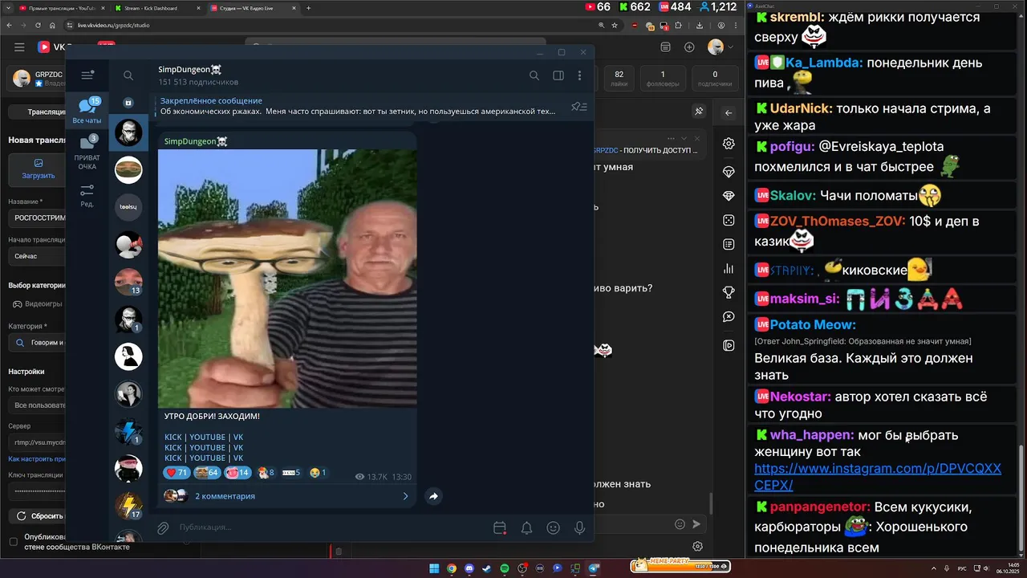Open the 'Сейчас' broadcast start dropdown
The image size is (1027, 578).
37,256
